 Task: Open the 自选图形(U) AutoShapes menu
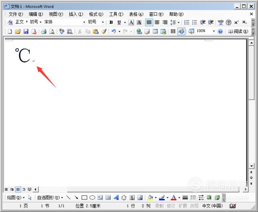click(50, 197)
